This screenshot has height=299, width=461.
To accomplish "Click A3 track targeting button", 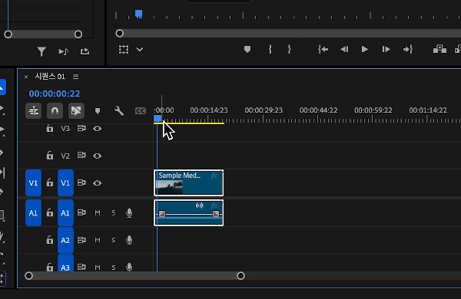I will 65,264.
